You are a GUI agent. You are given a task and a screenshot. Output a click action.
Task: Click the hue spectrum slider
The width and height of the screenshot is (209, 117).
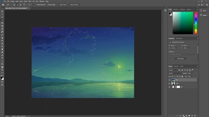196,23
